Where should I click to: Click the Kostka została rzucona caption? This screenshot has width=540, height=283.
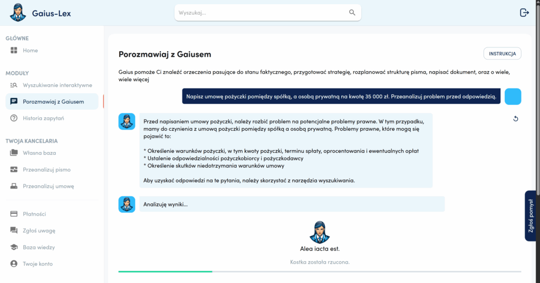[x=320, y=262]
